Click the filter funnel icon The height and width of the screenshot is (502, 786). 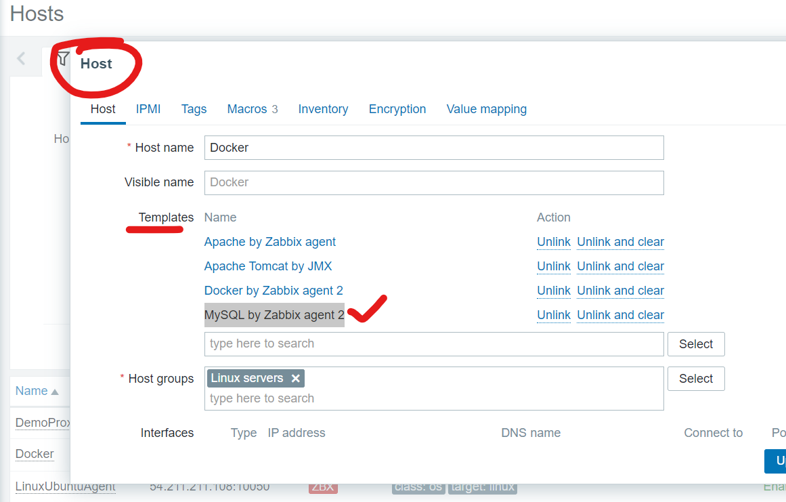tap(63, 58)
